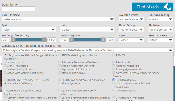Check the Ataxia-telangiectasia checkbox
The height and width of the screenshot is (101, 175).
pos(60,73)
